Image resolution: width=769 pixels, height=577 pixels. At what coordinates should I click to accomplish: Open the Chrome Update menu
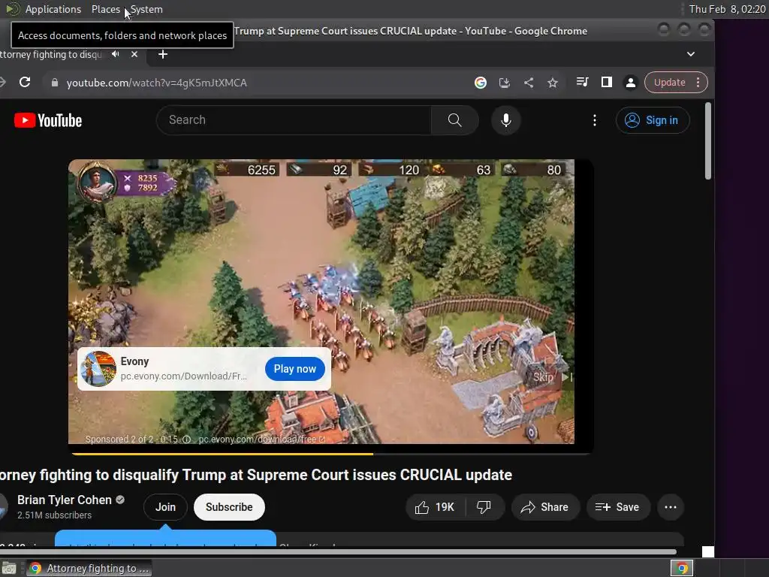677,83
